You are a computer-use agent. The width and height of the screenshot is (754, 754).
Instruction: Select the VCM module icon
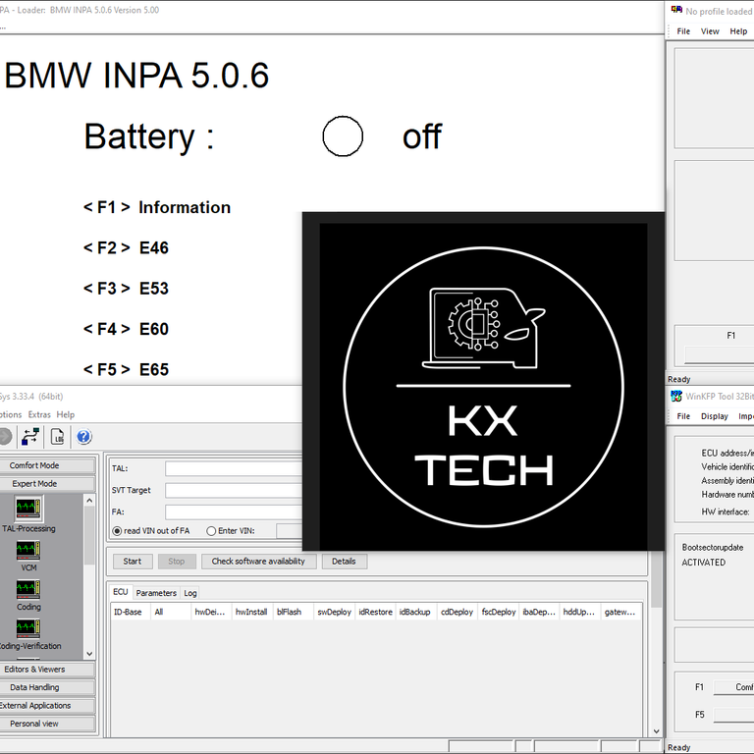[28, 550]
